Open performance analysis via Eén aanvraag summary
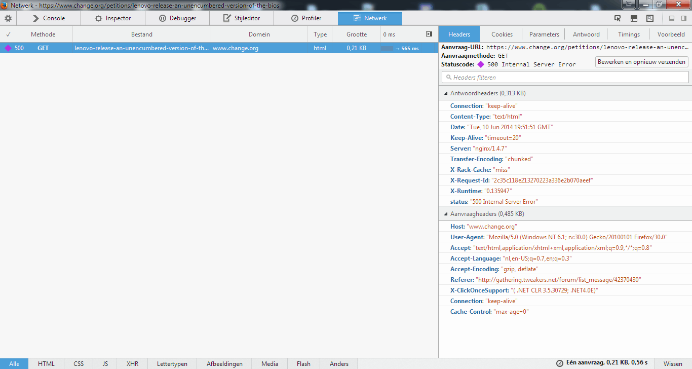Image resolution: width=692 pixels, height=369 pixels. point(602,363)
